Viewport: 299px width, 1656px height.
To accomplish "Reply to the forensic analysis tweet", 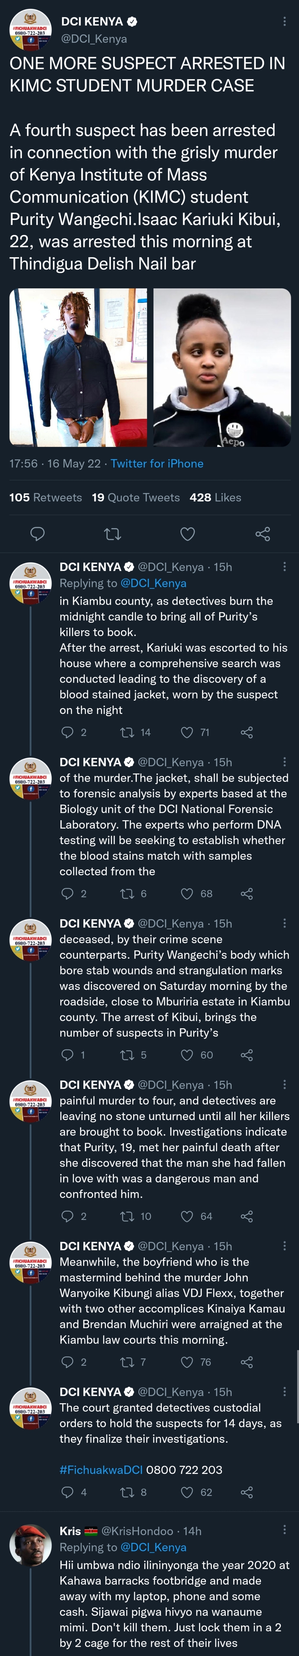I will point(67,894).
